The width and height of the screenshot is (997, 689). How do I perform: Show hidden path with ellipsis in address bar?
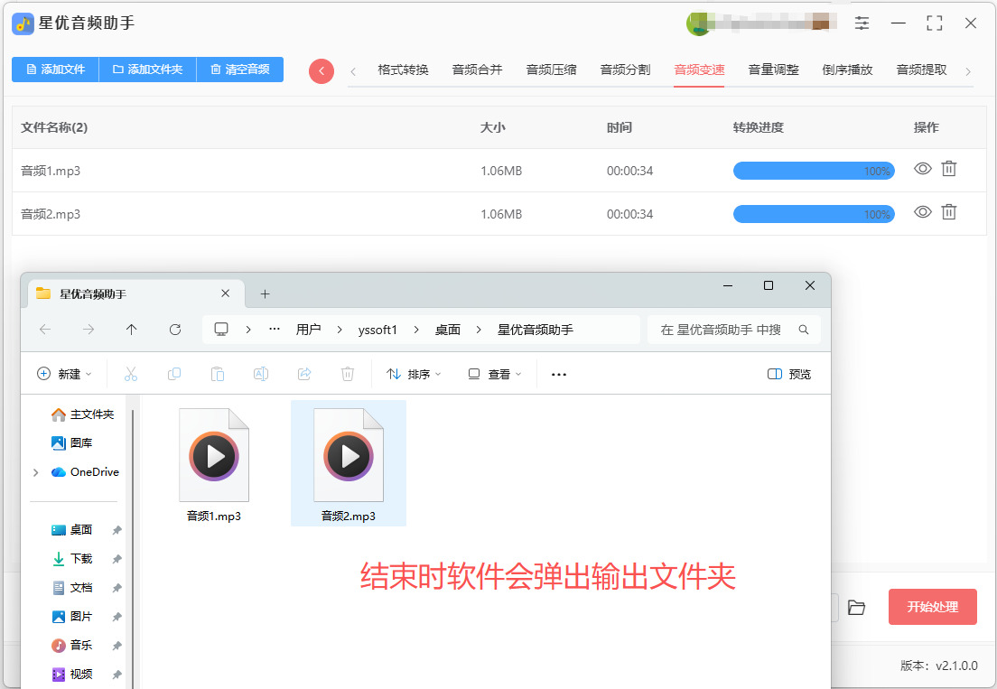coord(274,330)
